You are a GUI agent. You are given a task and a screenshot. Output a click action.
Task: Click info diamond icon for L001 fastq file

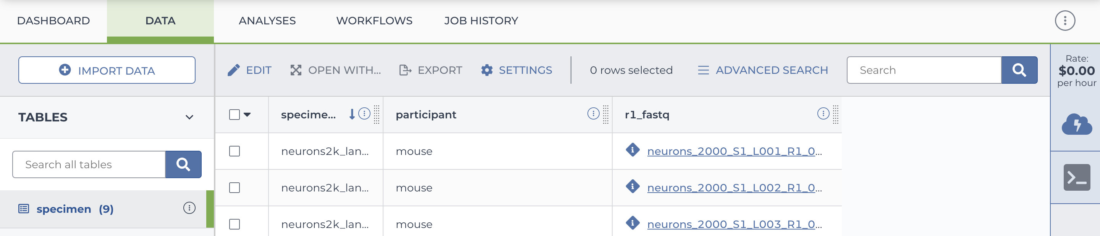coord(632,150)
